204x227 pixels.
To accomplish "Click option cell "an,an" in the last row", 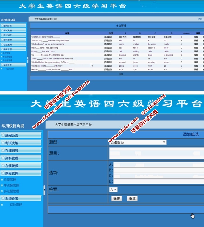I will click(150, 70).
